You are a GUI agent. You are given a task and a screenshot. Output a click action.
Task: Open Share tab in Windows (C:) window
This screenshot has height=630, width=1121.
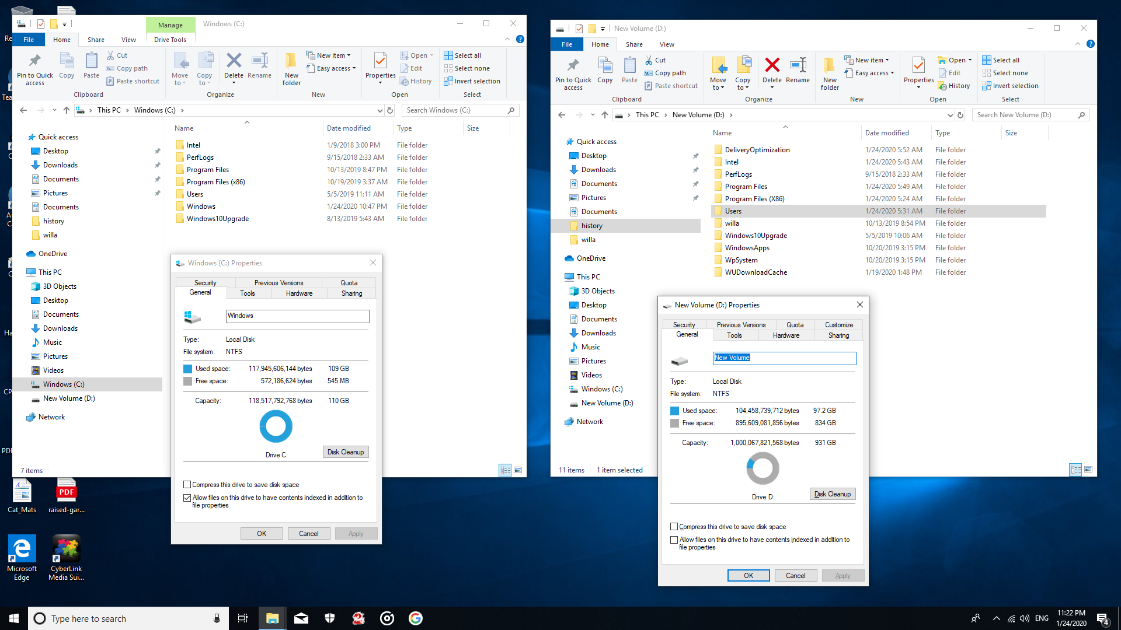(x=96, y=40)
